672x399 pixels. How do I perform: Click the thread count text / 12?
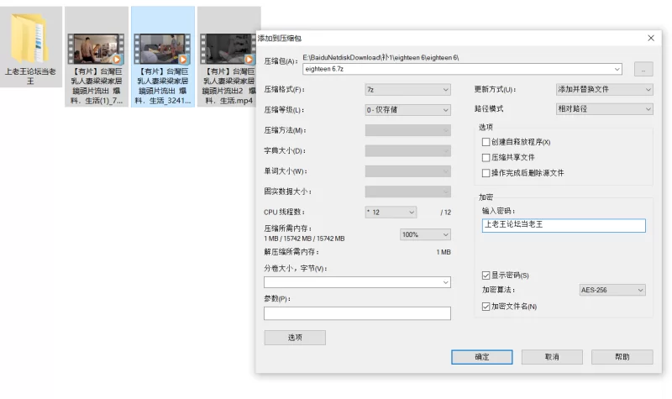(x=446, y=213)
